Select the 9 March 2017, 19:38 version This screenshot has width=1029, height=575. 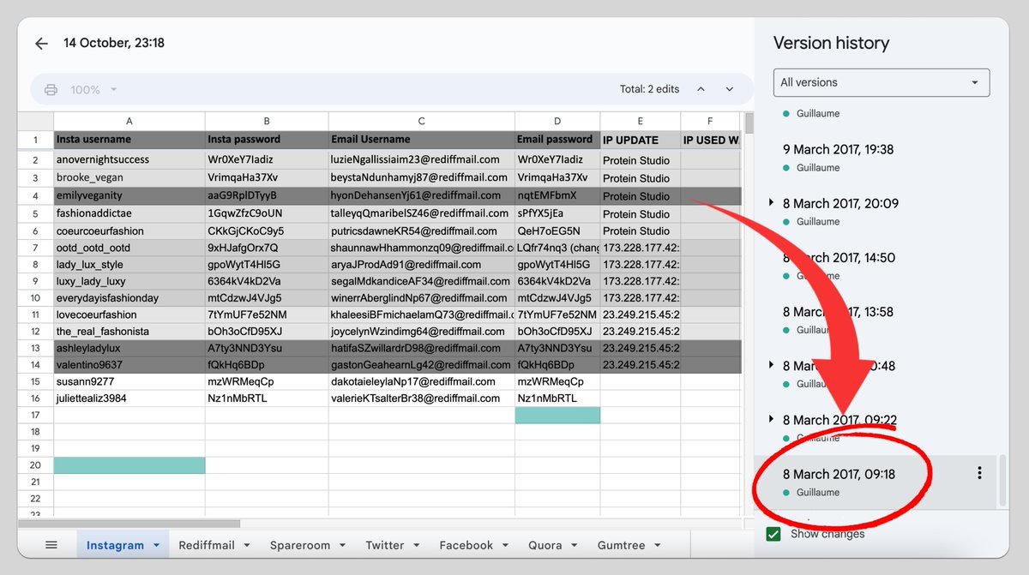[x=838, y=150]
